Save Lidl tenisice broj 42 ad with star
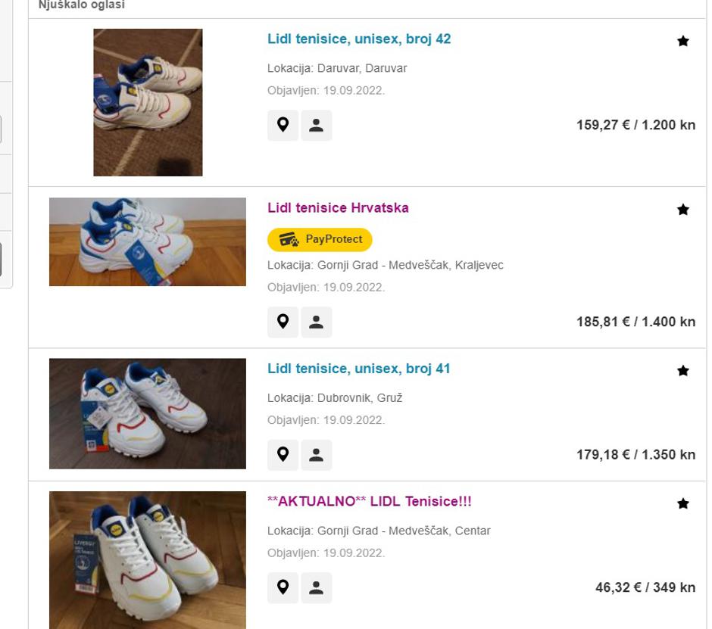 [682, 41]
